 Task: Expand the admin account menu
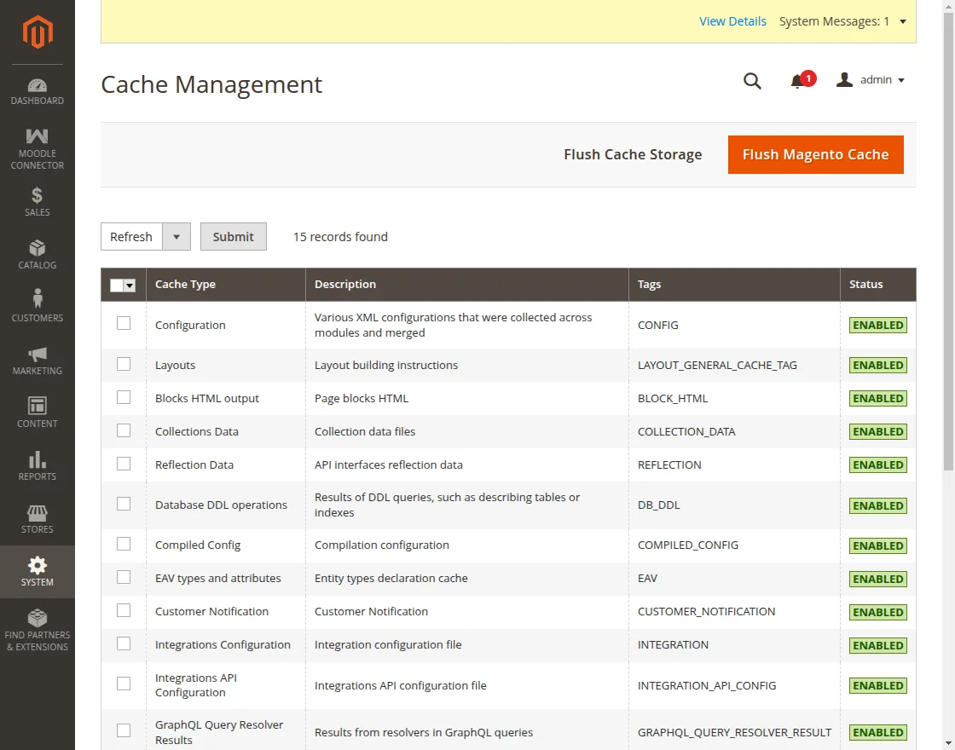pos(871,80)
